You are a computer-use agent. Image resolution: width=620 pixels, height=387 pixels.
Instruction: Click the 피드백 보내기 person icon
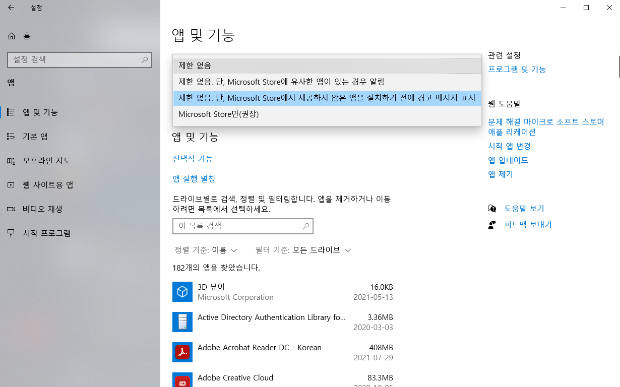(x=492, y=225)
